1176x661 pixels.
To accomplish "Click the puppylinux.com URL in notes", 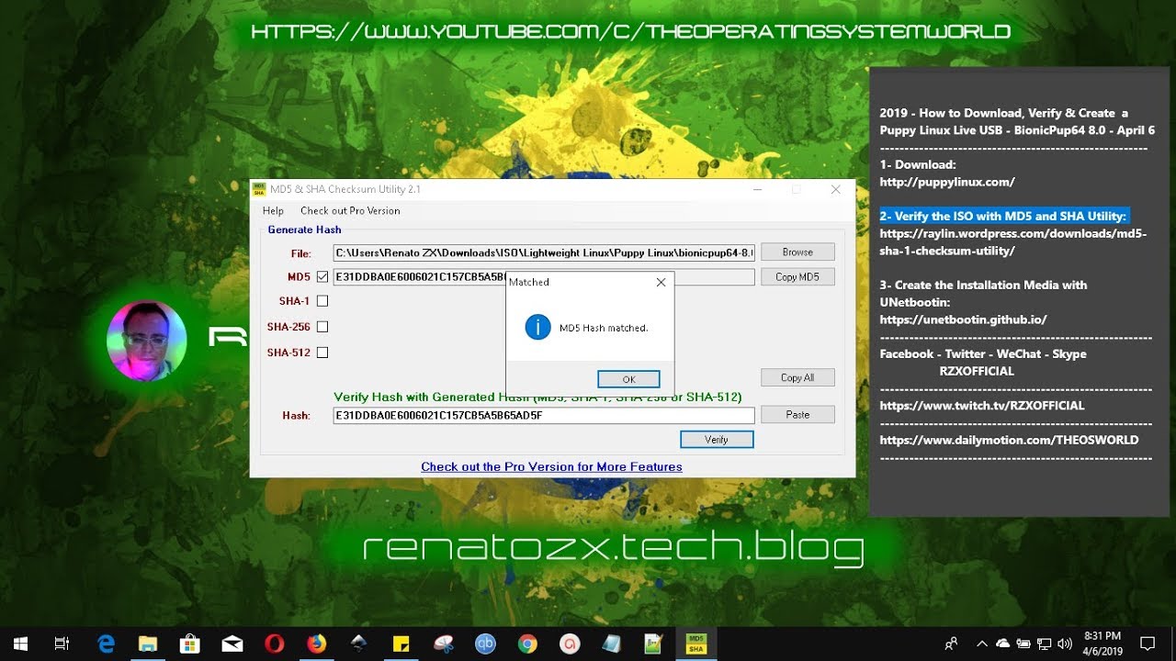I will click(947, 182).
